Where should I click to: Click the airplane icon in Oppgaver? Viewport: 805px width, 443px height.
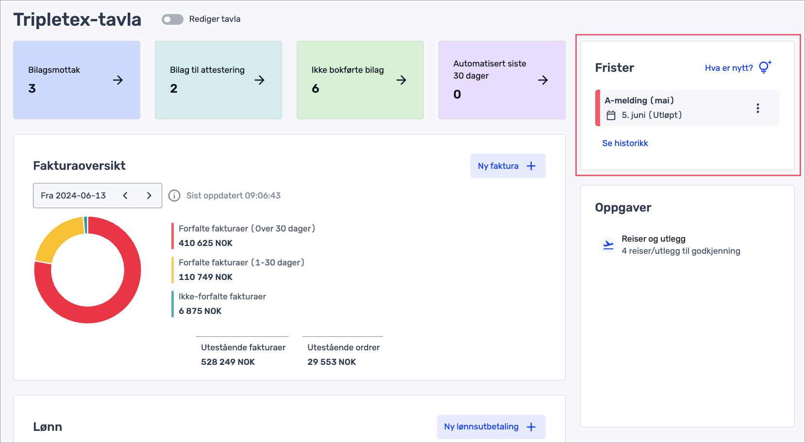(x=608, y=245)
